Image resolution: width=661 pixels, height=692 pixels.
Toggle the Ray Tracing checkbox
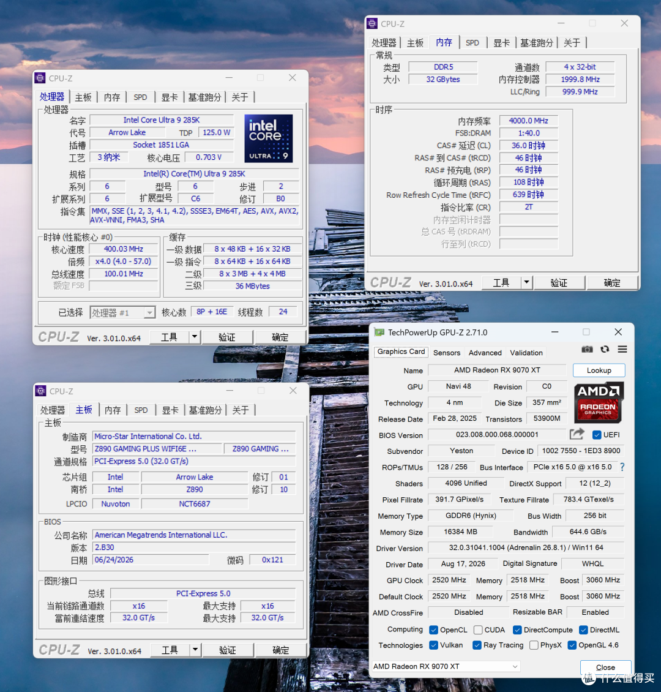pyautogui.click(x=477, y=645)
